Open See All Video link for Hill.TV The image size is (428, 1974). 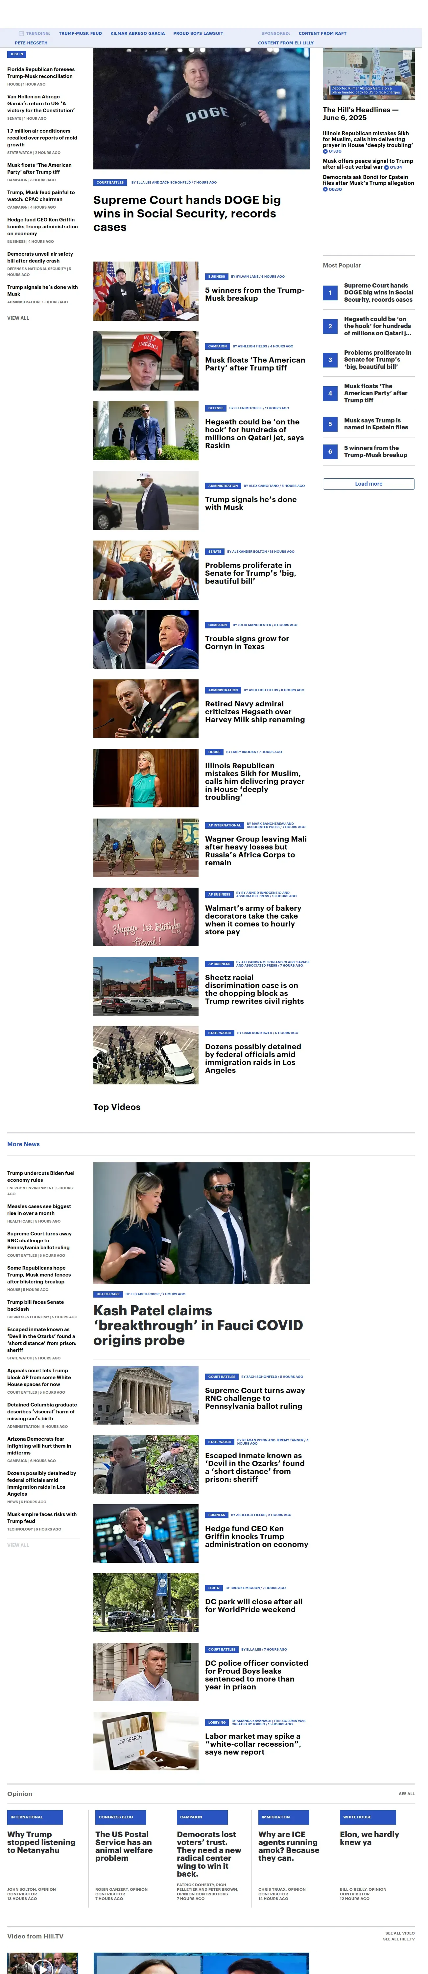[400, 1933]
